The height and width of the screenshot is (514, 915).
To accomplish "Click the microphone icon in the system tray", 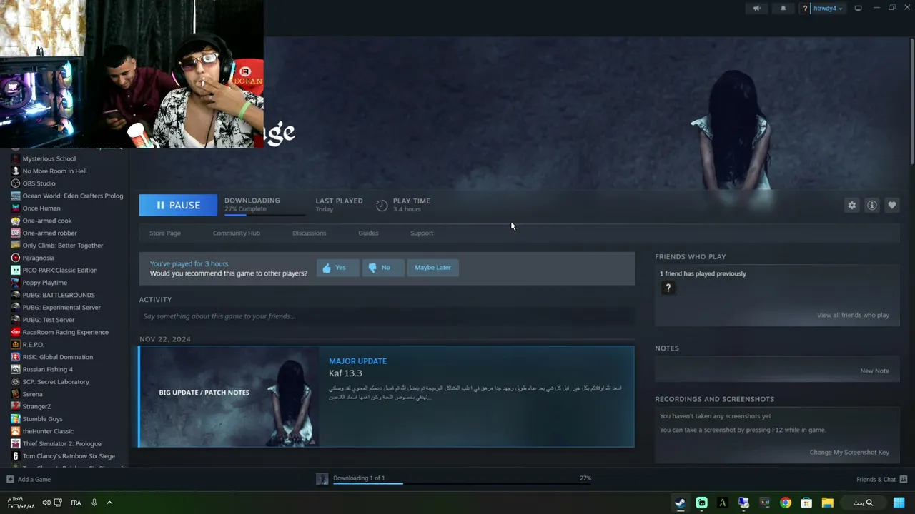I will pyautogui.click(x=94, y=503).
